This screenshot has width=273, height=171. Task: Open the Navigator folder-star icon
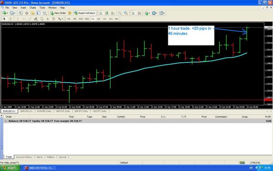33,13
